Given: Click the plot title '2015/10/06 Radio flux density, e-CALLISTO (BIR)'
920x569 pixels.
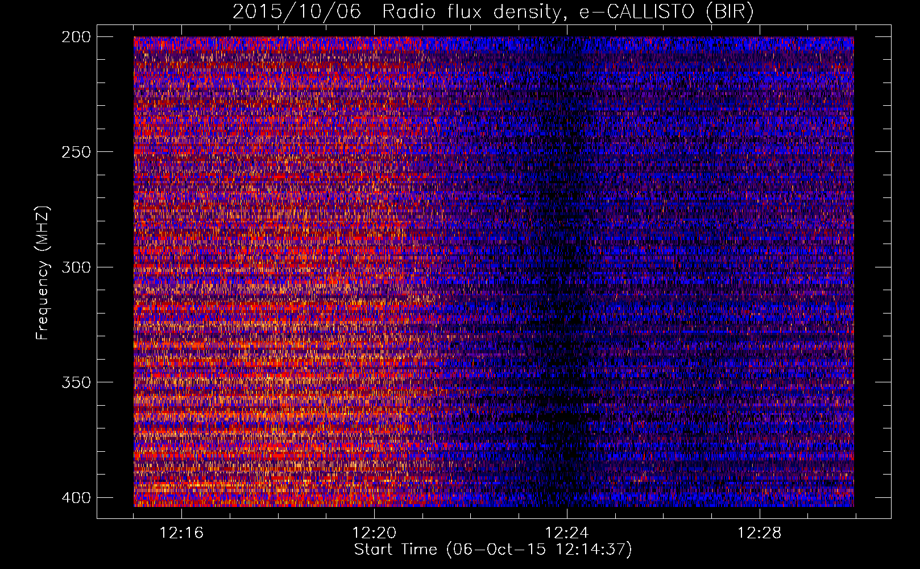Looking at the screenshot, I should (x=493, y=11).
